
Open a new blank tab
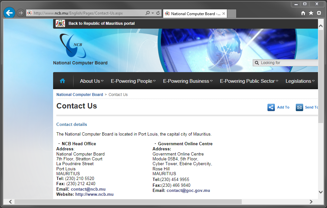click(x=232, y=14)
